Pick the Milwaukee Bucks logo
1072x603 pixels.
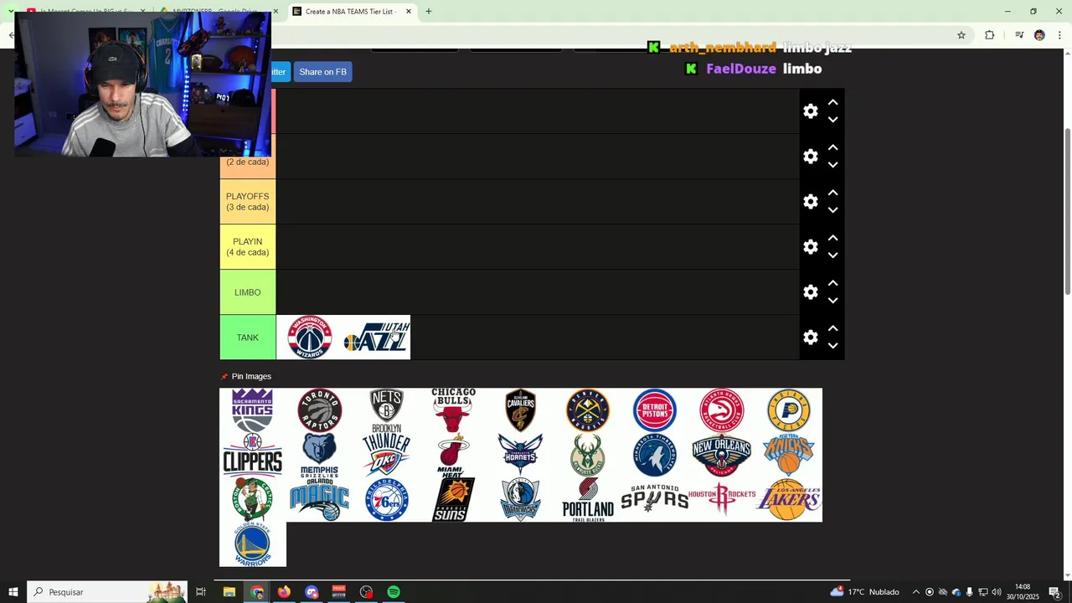pyautogui.click(x=588, y=455)
